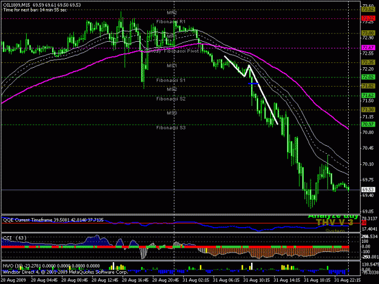Click the olive 71.82 price tag
This screenshot has height=284, width=379.
coord(368,86)
